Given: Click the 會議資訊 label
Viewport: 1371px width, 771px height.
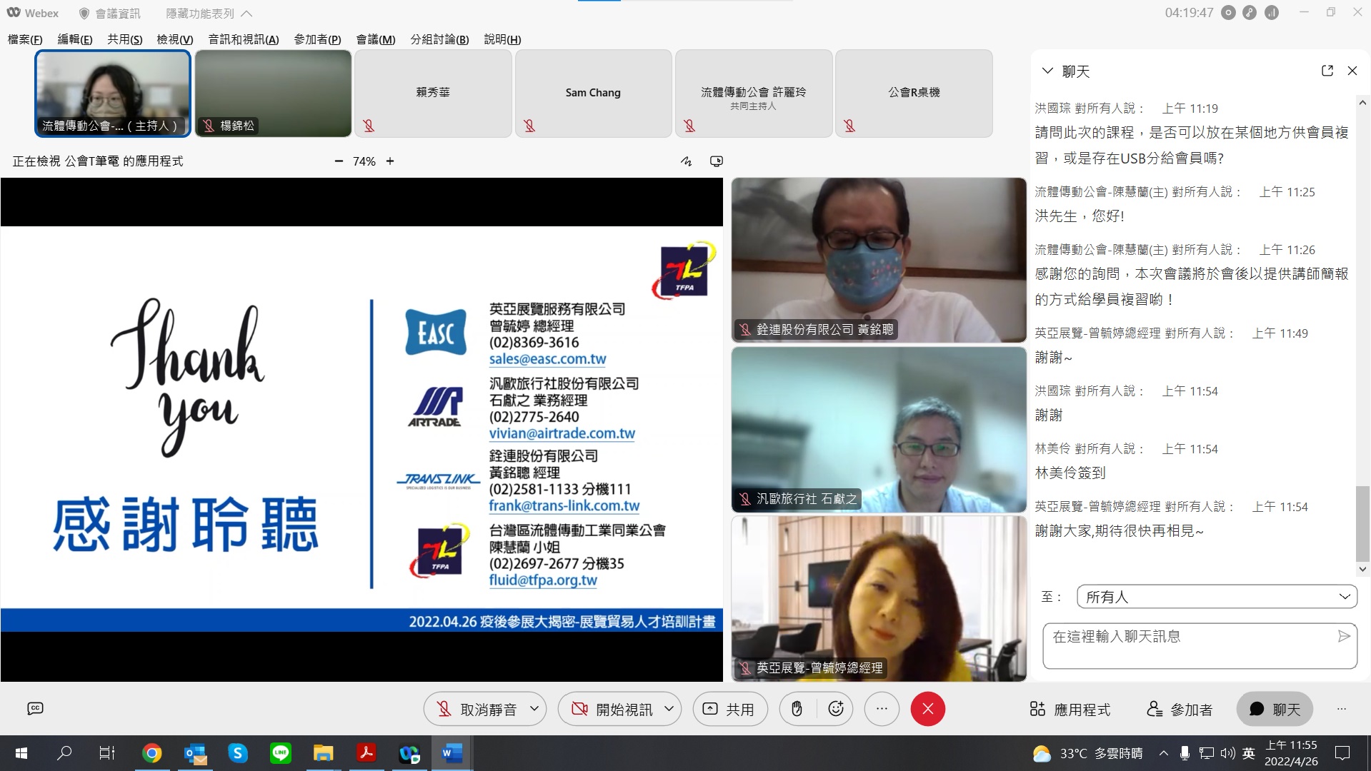Looking at the screenshot, I should click(117, 14).
